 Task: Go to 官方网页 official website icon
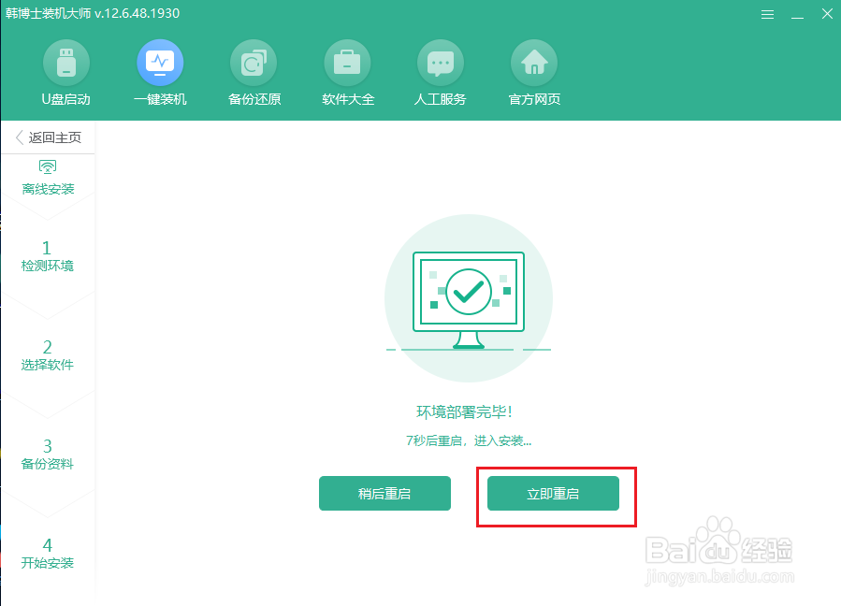click(x=534, y=63)
